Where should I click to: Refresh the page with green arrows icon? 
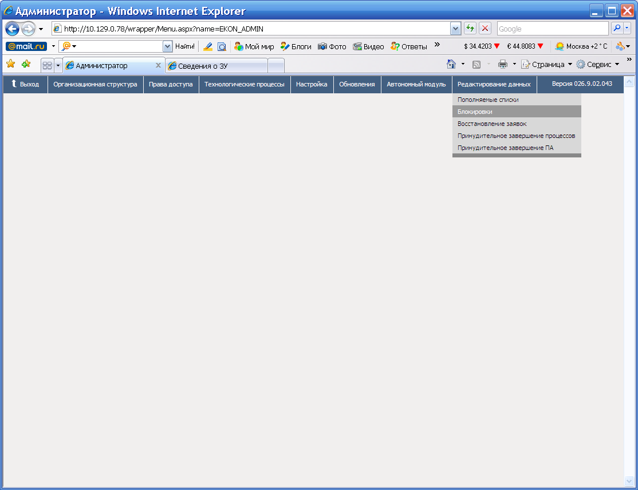pyautogui.click(x=470, y=29)
